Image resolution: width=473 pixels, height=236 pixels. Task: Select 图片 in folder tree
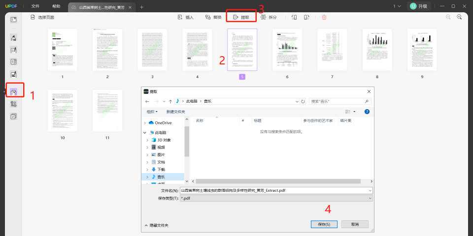(161, 155)
